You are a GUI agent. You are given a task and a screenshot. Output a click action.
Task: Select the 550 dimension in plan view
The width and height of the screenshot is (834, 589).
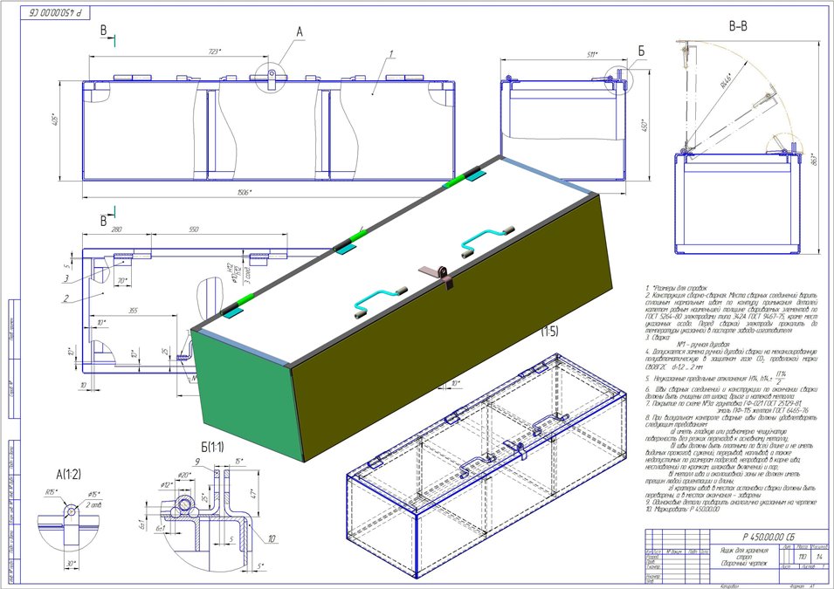(193, 229)
